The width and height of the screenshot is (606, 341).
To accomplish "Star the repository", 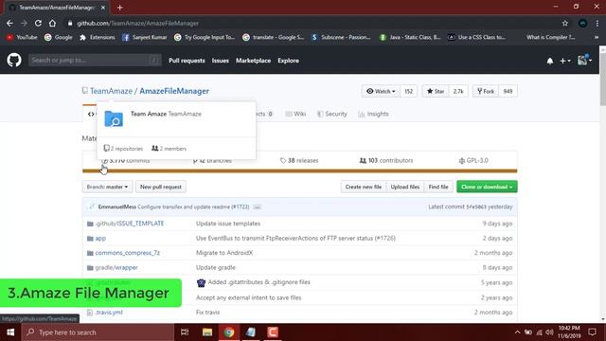I will 436,91.
